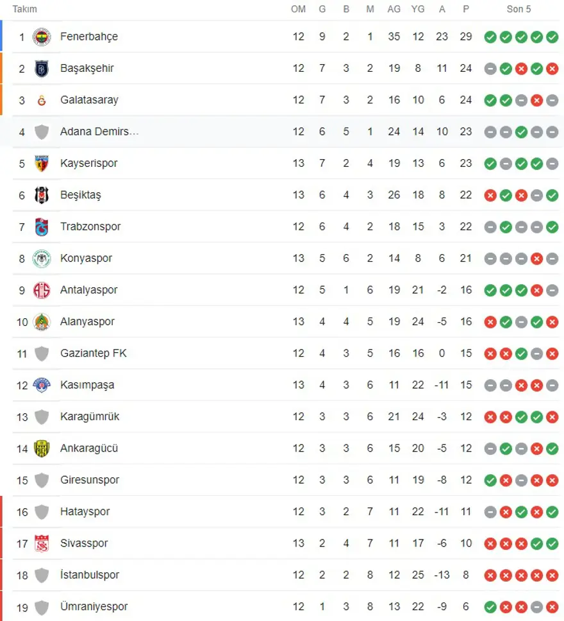Click the Antalyaspor red crest
This screenshot has width=564, height=621.
pyautogui.click(x=42, y=290)
